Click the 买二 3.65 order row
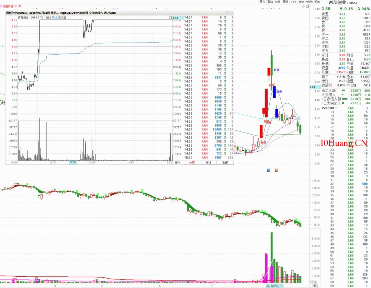 tap(346, 38)
